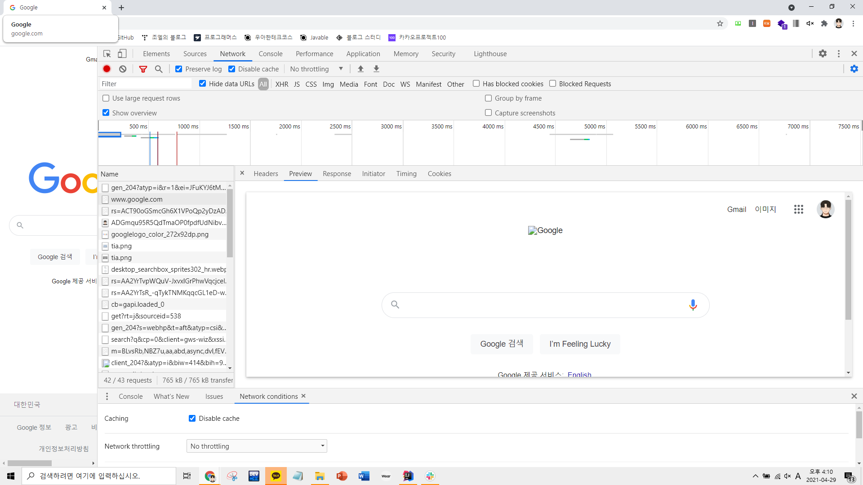Export HAR file with download arrow
The image size is (863, 485).
pyautogui.click(x=376, y=69)
